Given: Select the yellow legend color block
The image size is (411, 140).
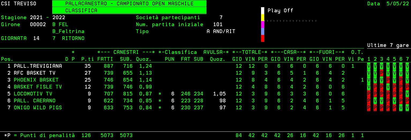Looking at the screenshot, I should pyautogui.click(x=263, y=18).
